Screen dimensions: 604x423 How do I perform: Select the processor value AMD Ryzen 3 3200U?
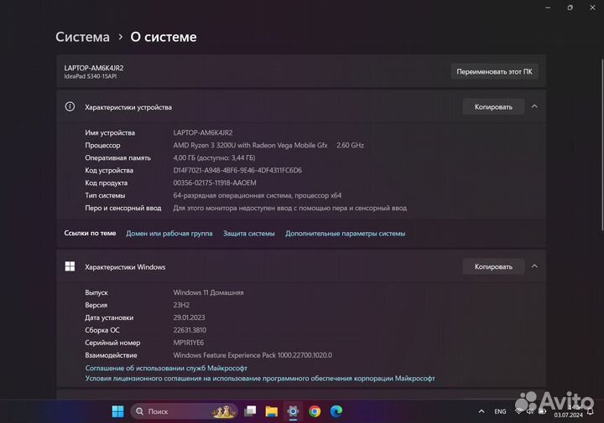pyautogui.click(x=250, y=146)
